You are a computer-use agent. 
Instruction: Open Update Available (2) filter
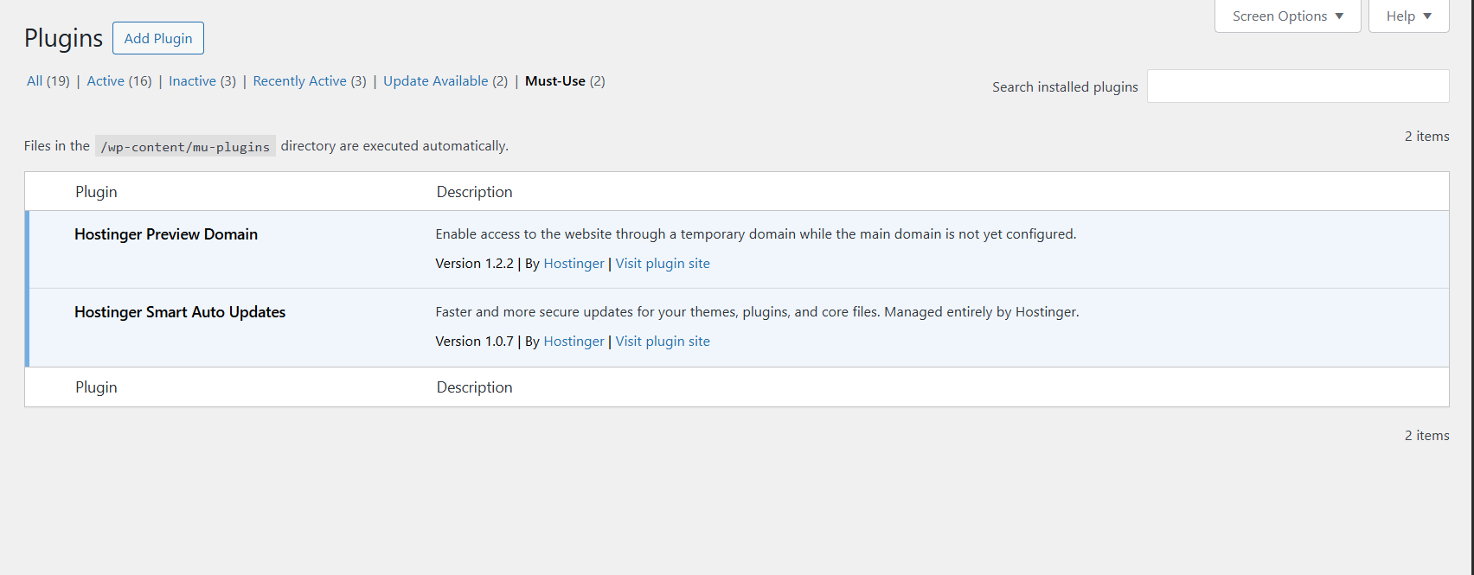[445, 81]
